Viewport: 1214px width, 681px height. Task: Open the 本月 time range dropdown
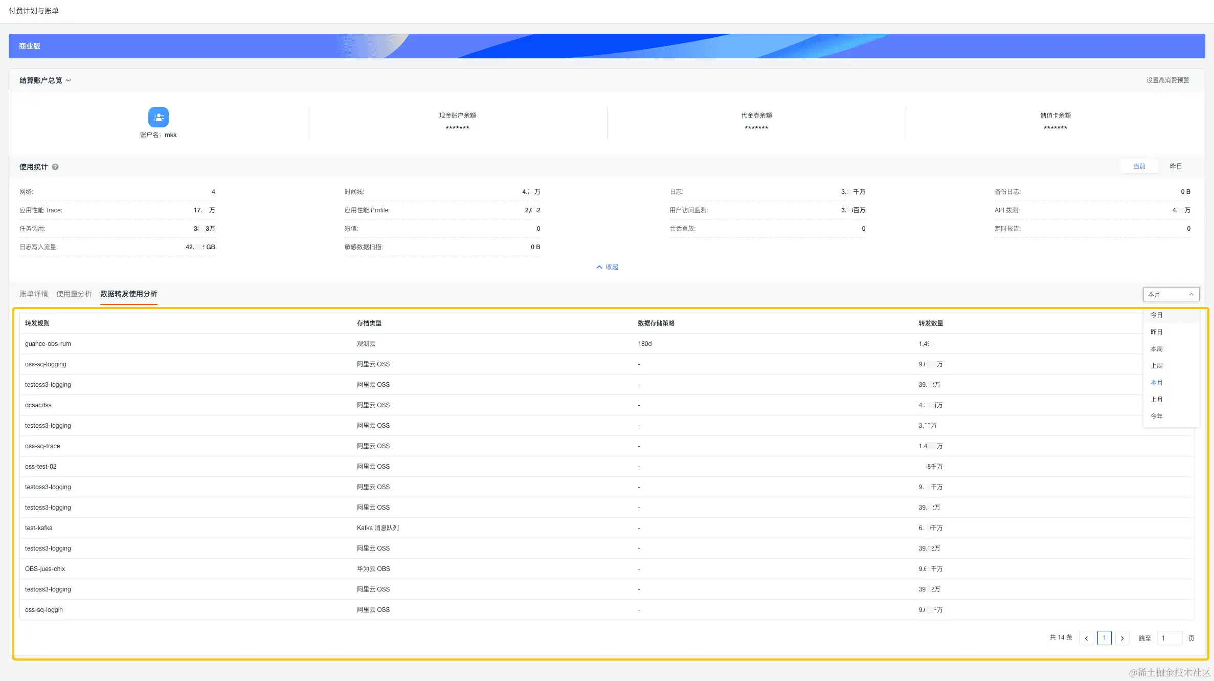1171,294
